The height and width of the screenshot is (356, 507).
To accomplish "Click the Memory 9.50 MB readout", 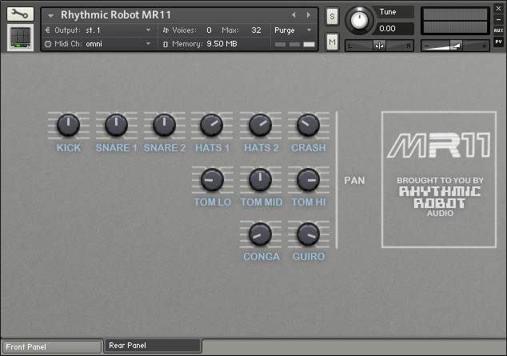I will tap(222, 44).
